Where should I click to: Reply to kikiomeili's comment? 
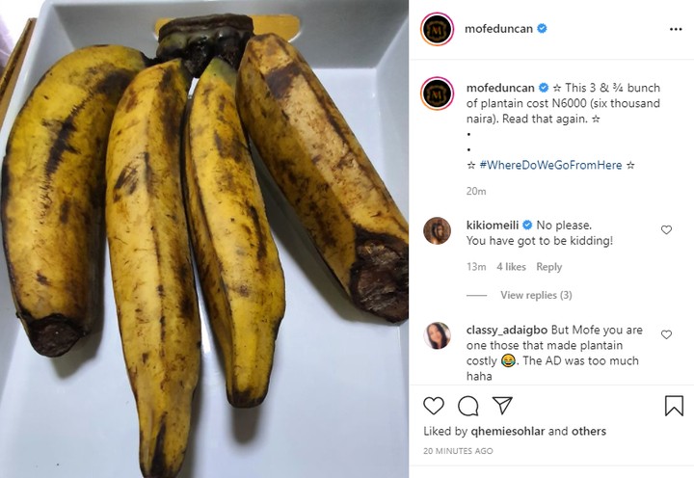tap(548, 267)
